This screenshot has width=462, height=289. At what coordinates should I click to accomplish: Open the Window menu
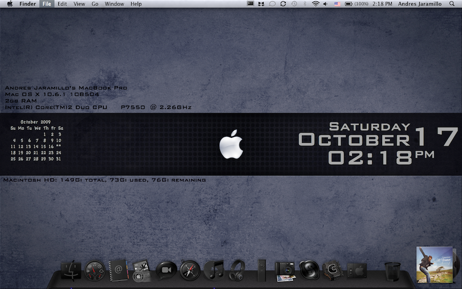click(x=114, y=4)
